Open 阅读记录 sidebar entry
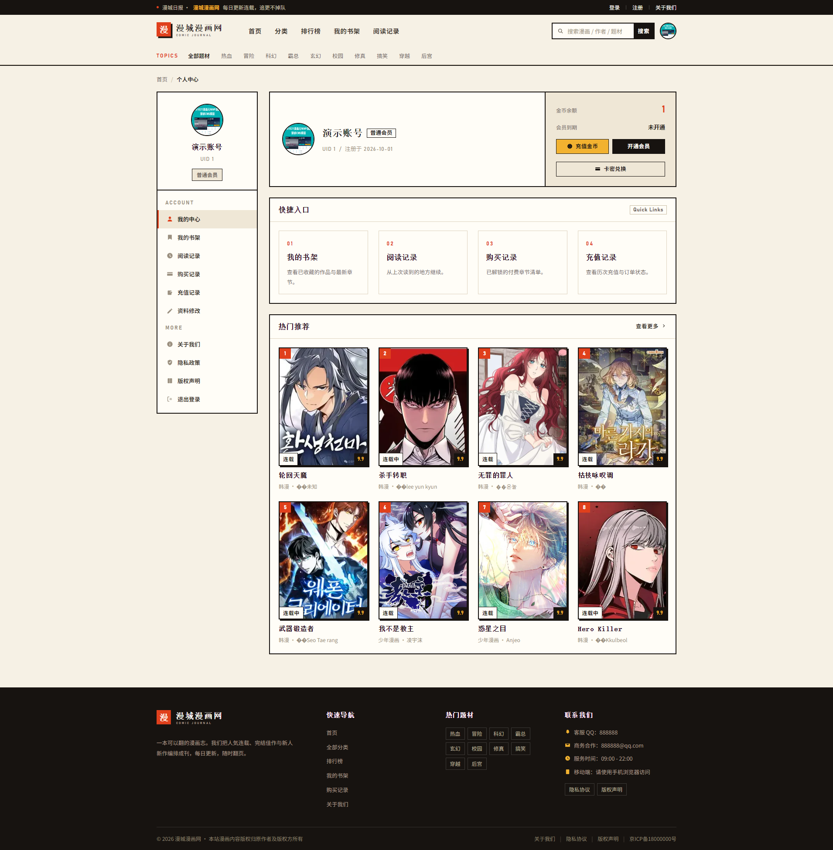Image resolution: width=833 pixels, height=850 pixels. [x=207, y=256]
